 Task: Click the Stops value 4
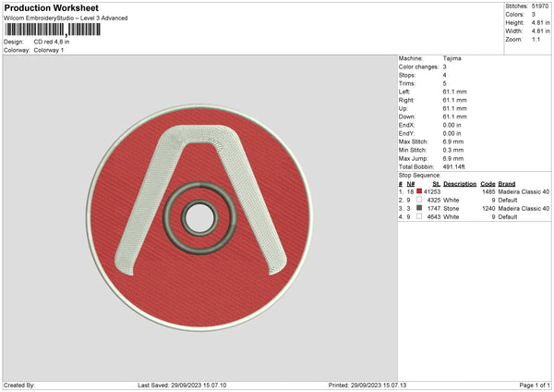pyautogui.click(x=444, y=75)
